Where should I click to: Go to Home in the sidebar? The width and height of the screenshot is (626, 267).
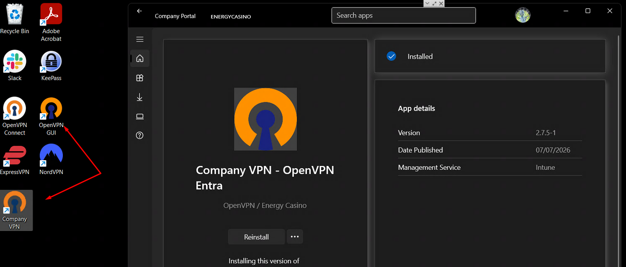(140, 58)
